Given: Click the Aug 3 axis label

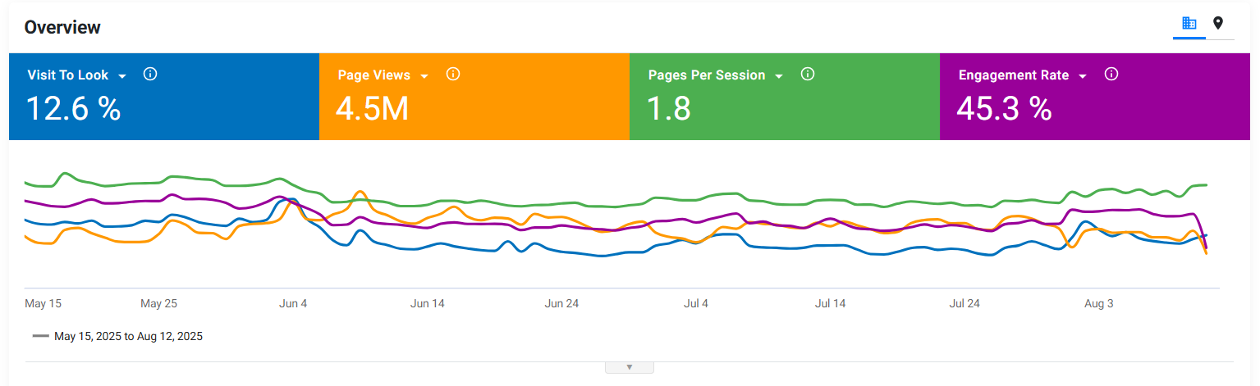Looking at the screenshot, I should tap(1099, 303).
